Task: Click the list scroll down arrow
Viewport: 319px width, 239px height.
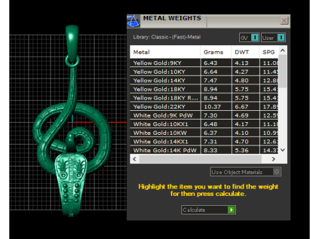Action: tap(282, 150)
